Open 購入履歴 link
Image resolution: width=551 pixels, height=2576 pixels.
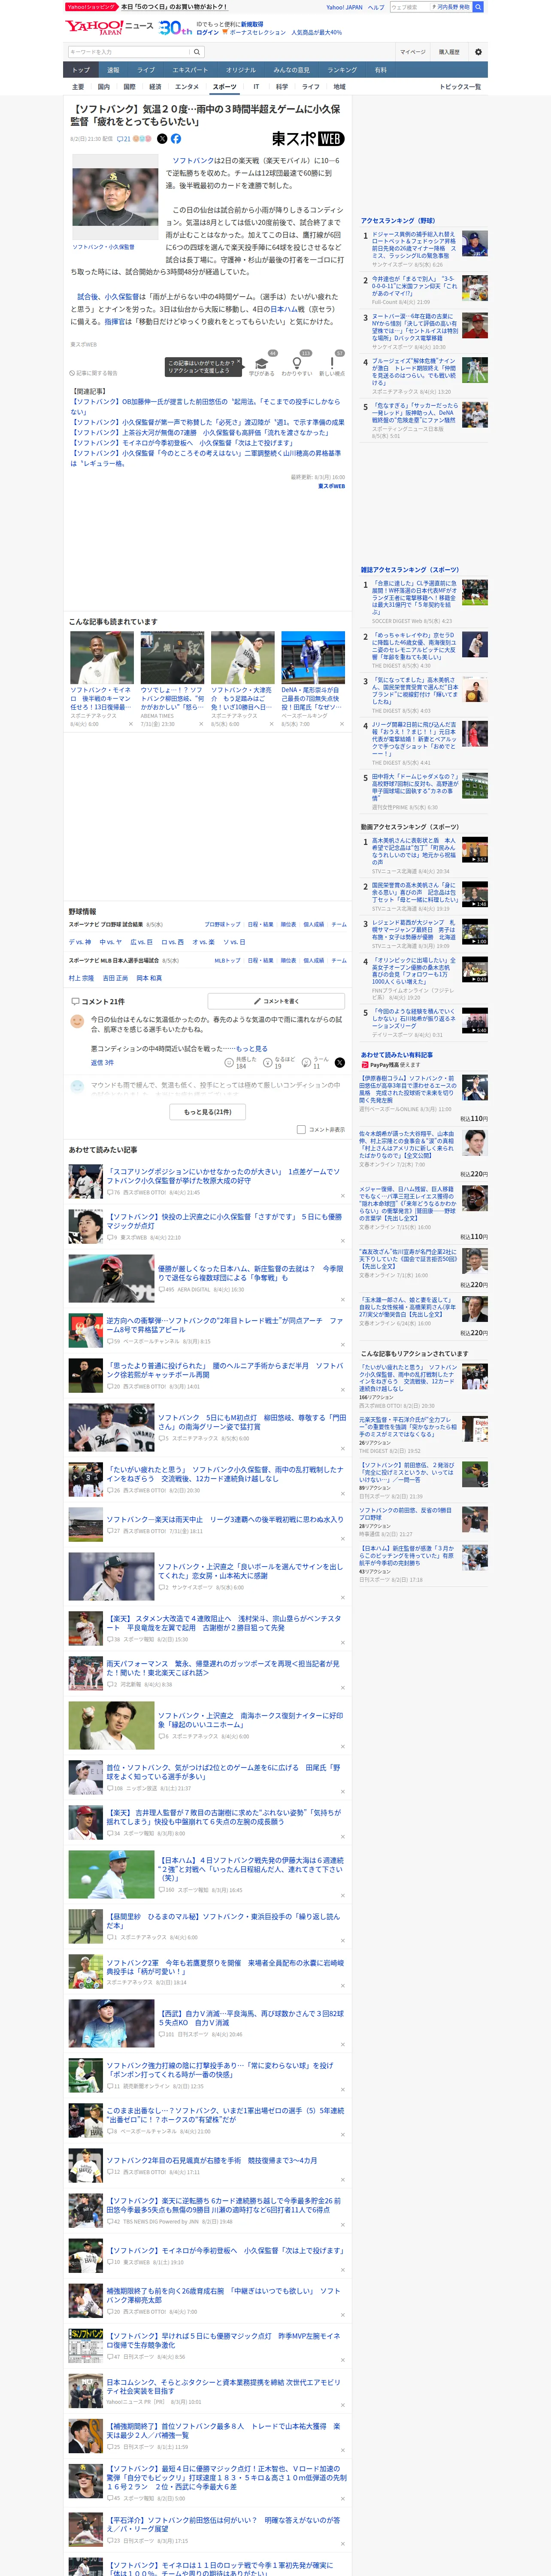(x=449, y=52)
